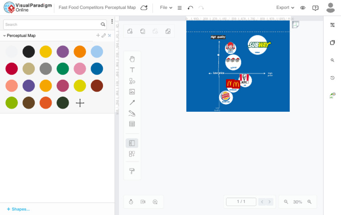Click the add more shapes grid icon
Viewport: 341px width, 215px height.
point(132,154)
